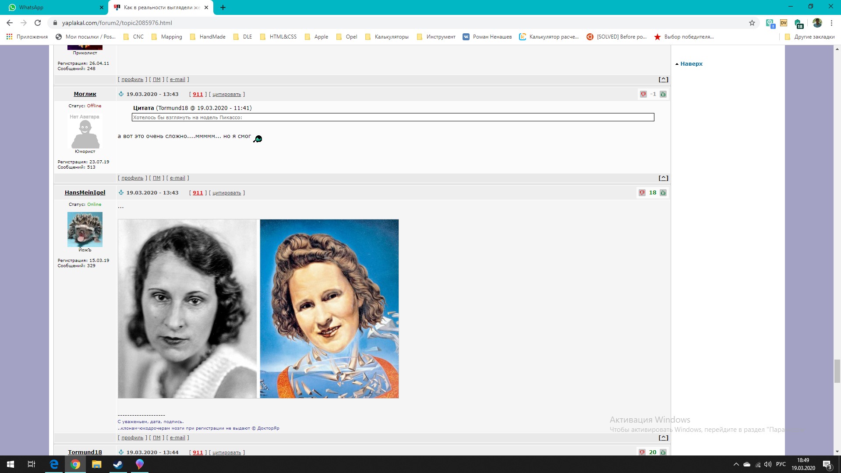This screenshot has height=473, width=841.
Task: Click the Наверх link in the sidebar
Action: [x=691, y=64]
